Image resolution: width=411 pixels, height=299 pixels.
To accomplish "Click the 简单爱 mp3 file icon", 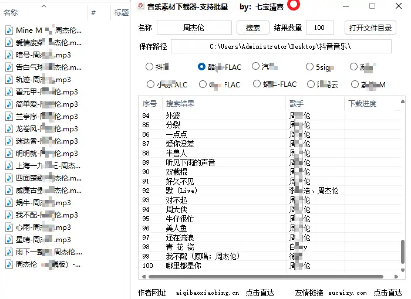I will coord(9,104).
